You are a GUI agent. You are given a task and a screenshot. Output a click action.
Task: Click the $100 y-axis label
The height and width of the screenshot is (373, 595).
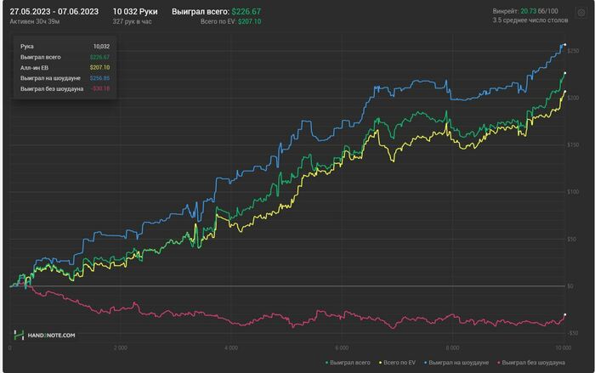(x=573, y=192)
